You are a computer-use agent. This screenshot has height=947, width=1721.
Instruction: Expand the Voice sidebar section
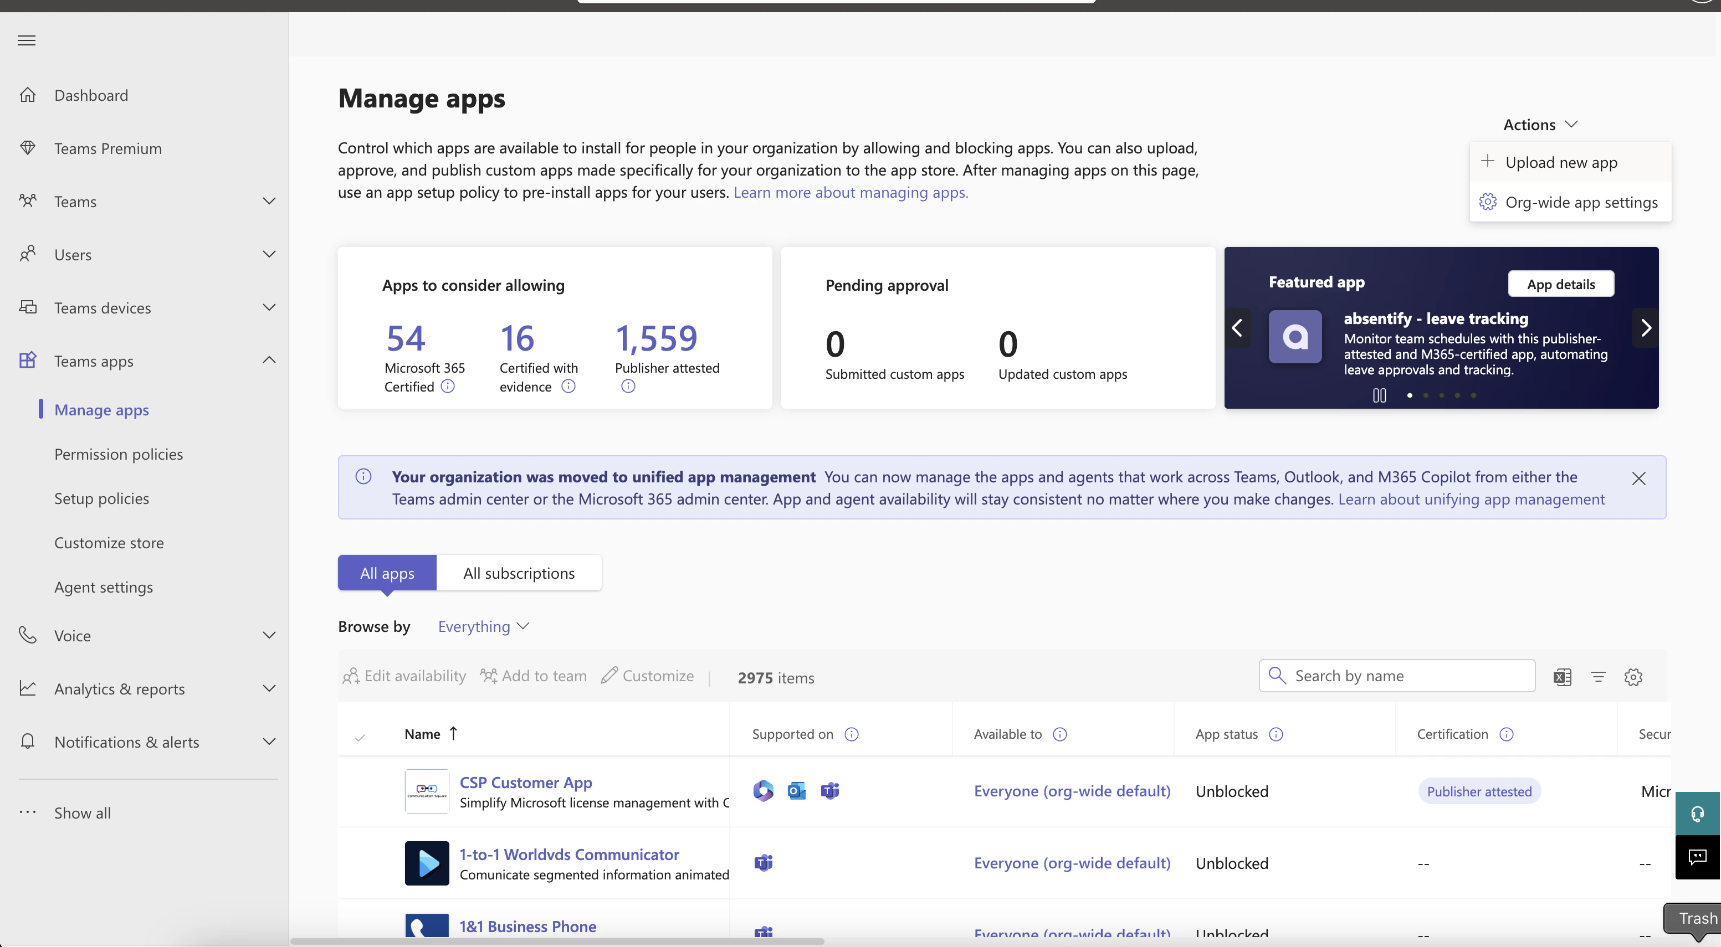click(269, 635)
